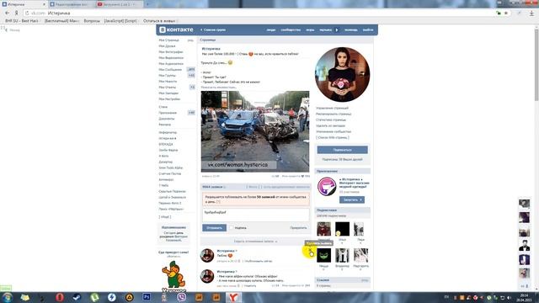Click the pink app icon in Приложения block
The width and height of the screenshot is (539, 303).
point(327,187)
